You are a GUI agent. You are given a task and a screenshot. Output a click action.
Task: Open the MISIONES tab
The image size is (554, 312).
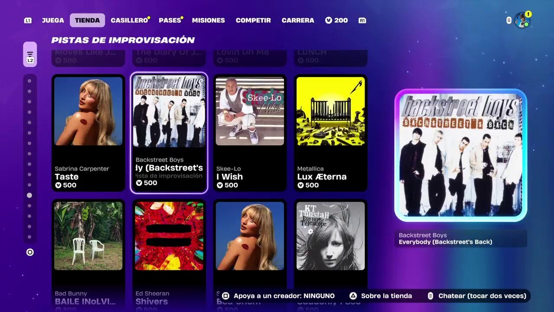[x=208, y=20]
